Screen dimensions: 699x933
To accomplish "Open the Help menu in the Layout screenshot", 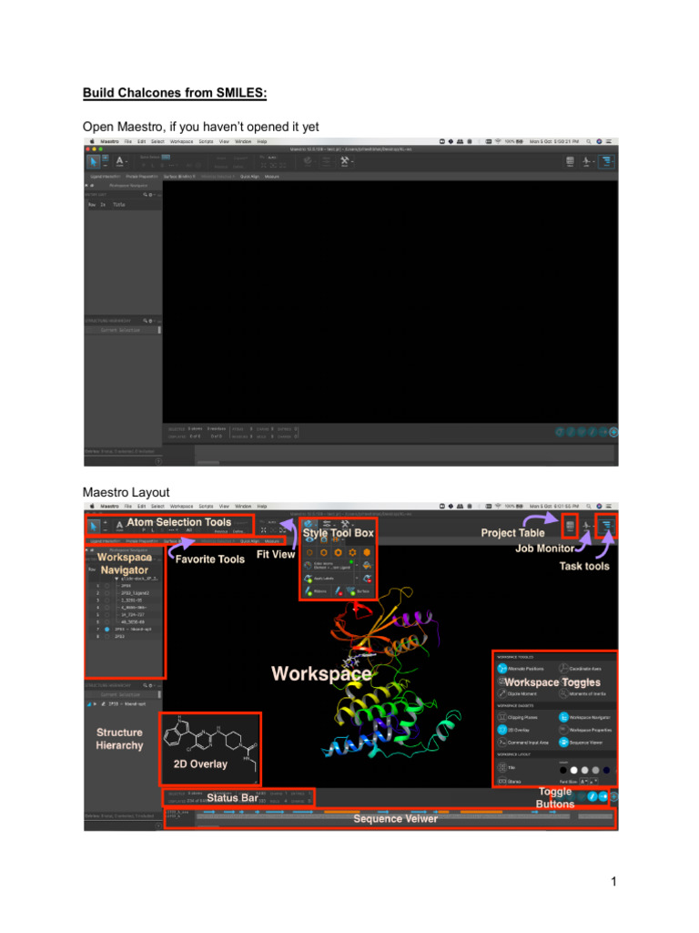I will pyautogui.click(x=262, y=507).
